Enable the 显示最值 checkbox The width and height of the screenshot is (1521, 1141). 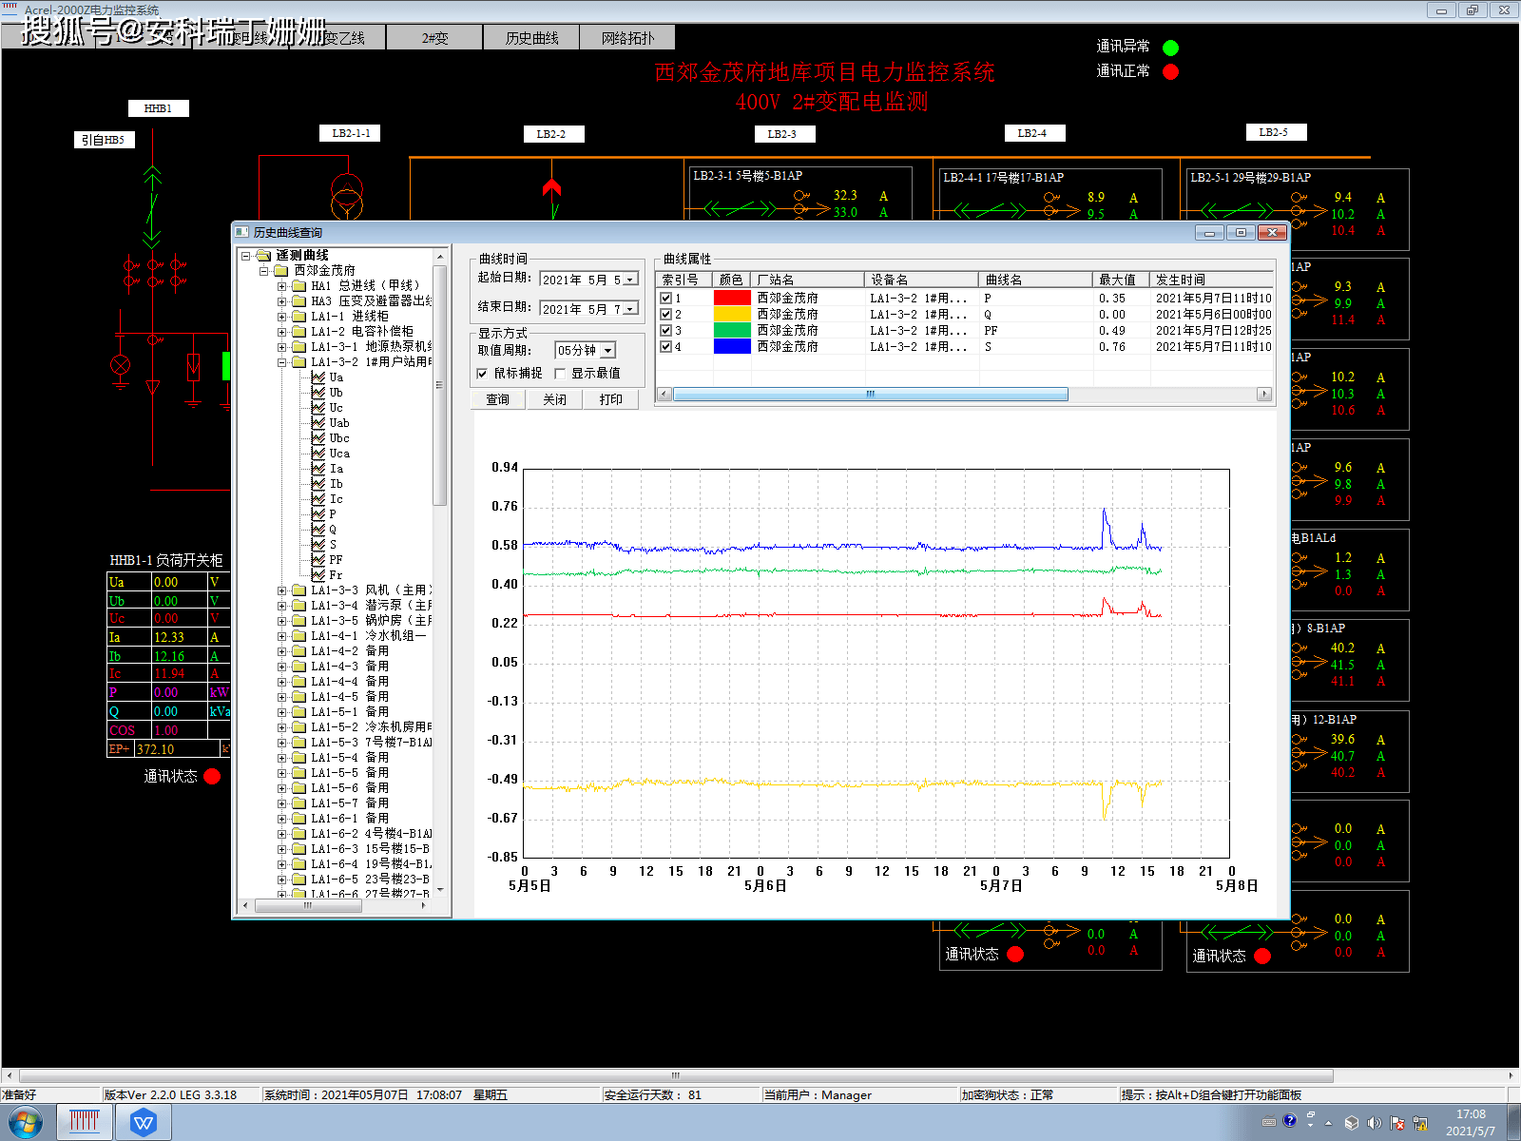click(560, 374)
